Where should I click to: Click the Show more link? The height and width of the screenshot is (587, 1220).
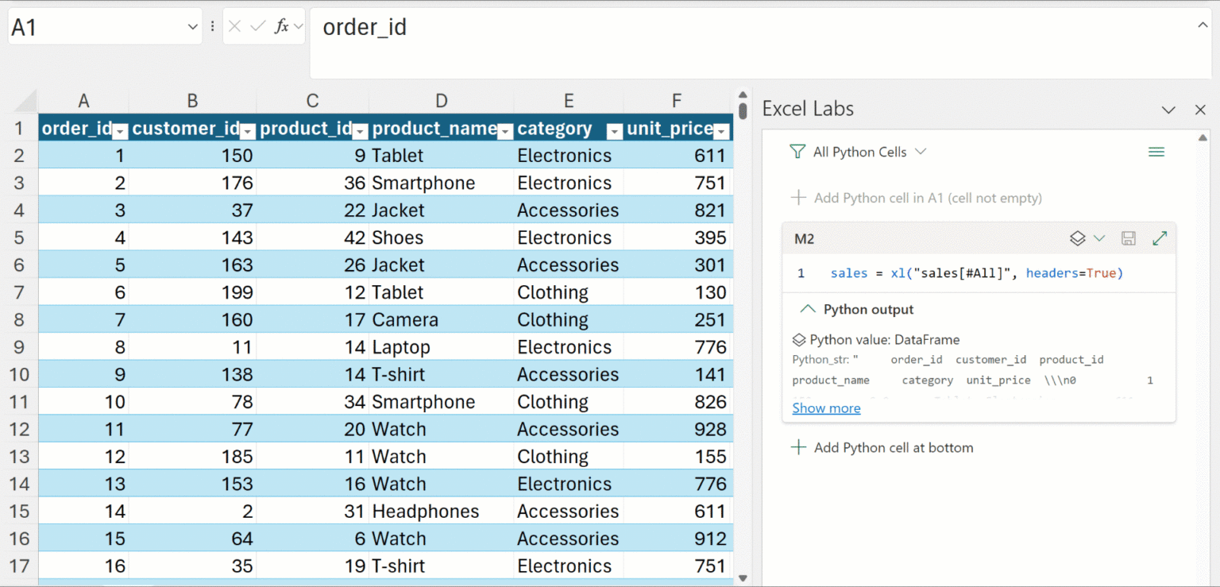coord(826,408)
